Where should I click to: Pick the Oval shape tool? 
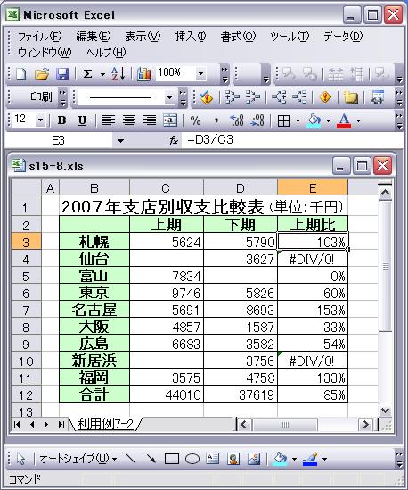click(192, 459)
